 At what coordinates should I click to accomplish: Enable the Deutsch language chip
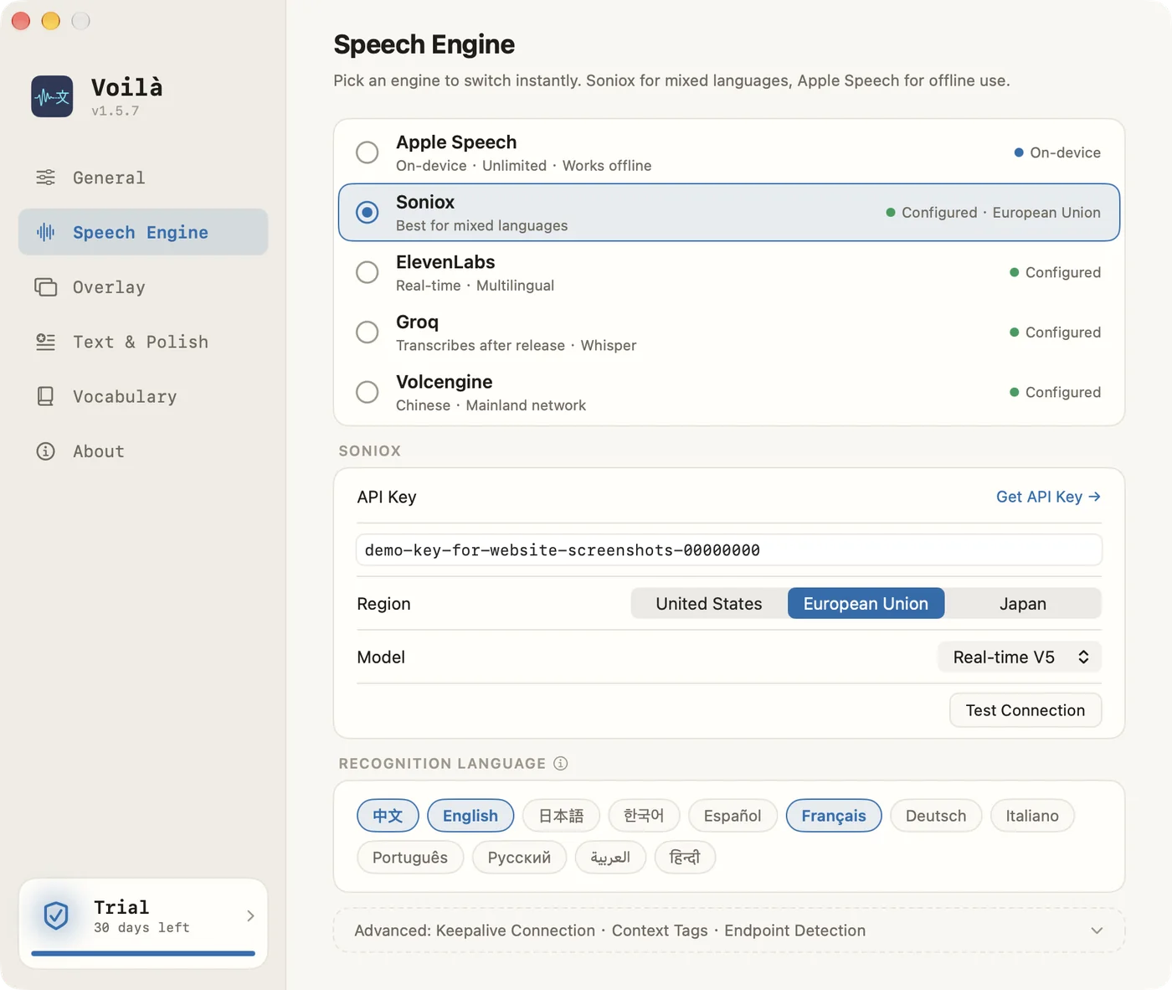[x=936, y=816]
